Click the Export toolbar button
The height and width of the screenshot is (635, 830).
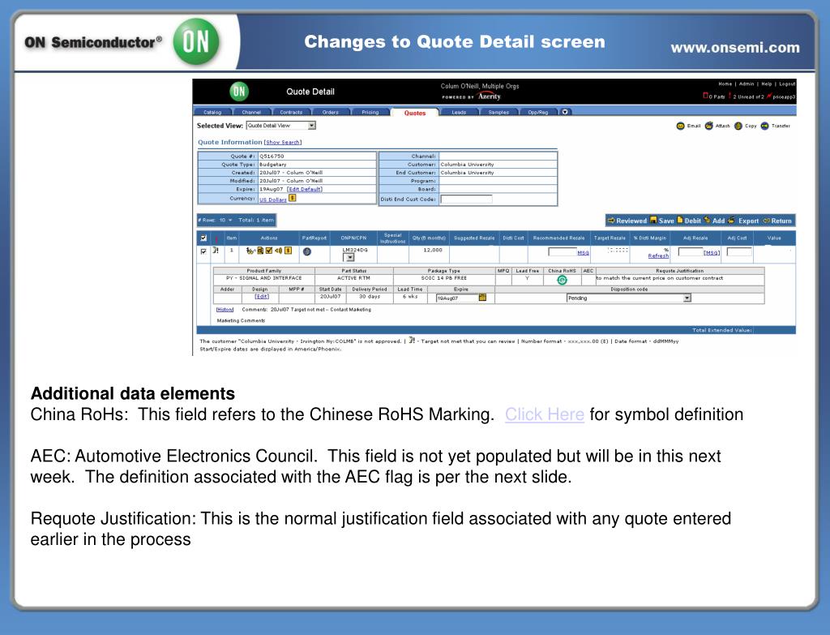743,221
